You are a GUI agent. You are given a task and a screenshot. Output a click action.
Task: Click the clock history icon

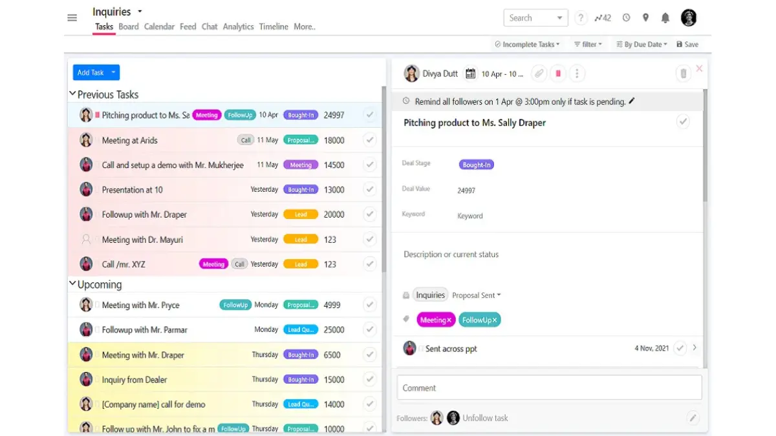coord(626,18)
